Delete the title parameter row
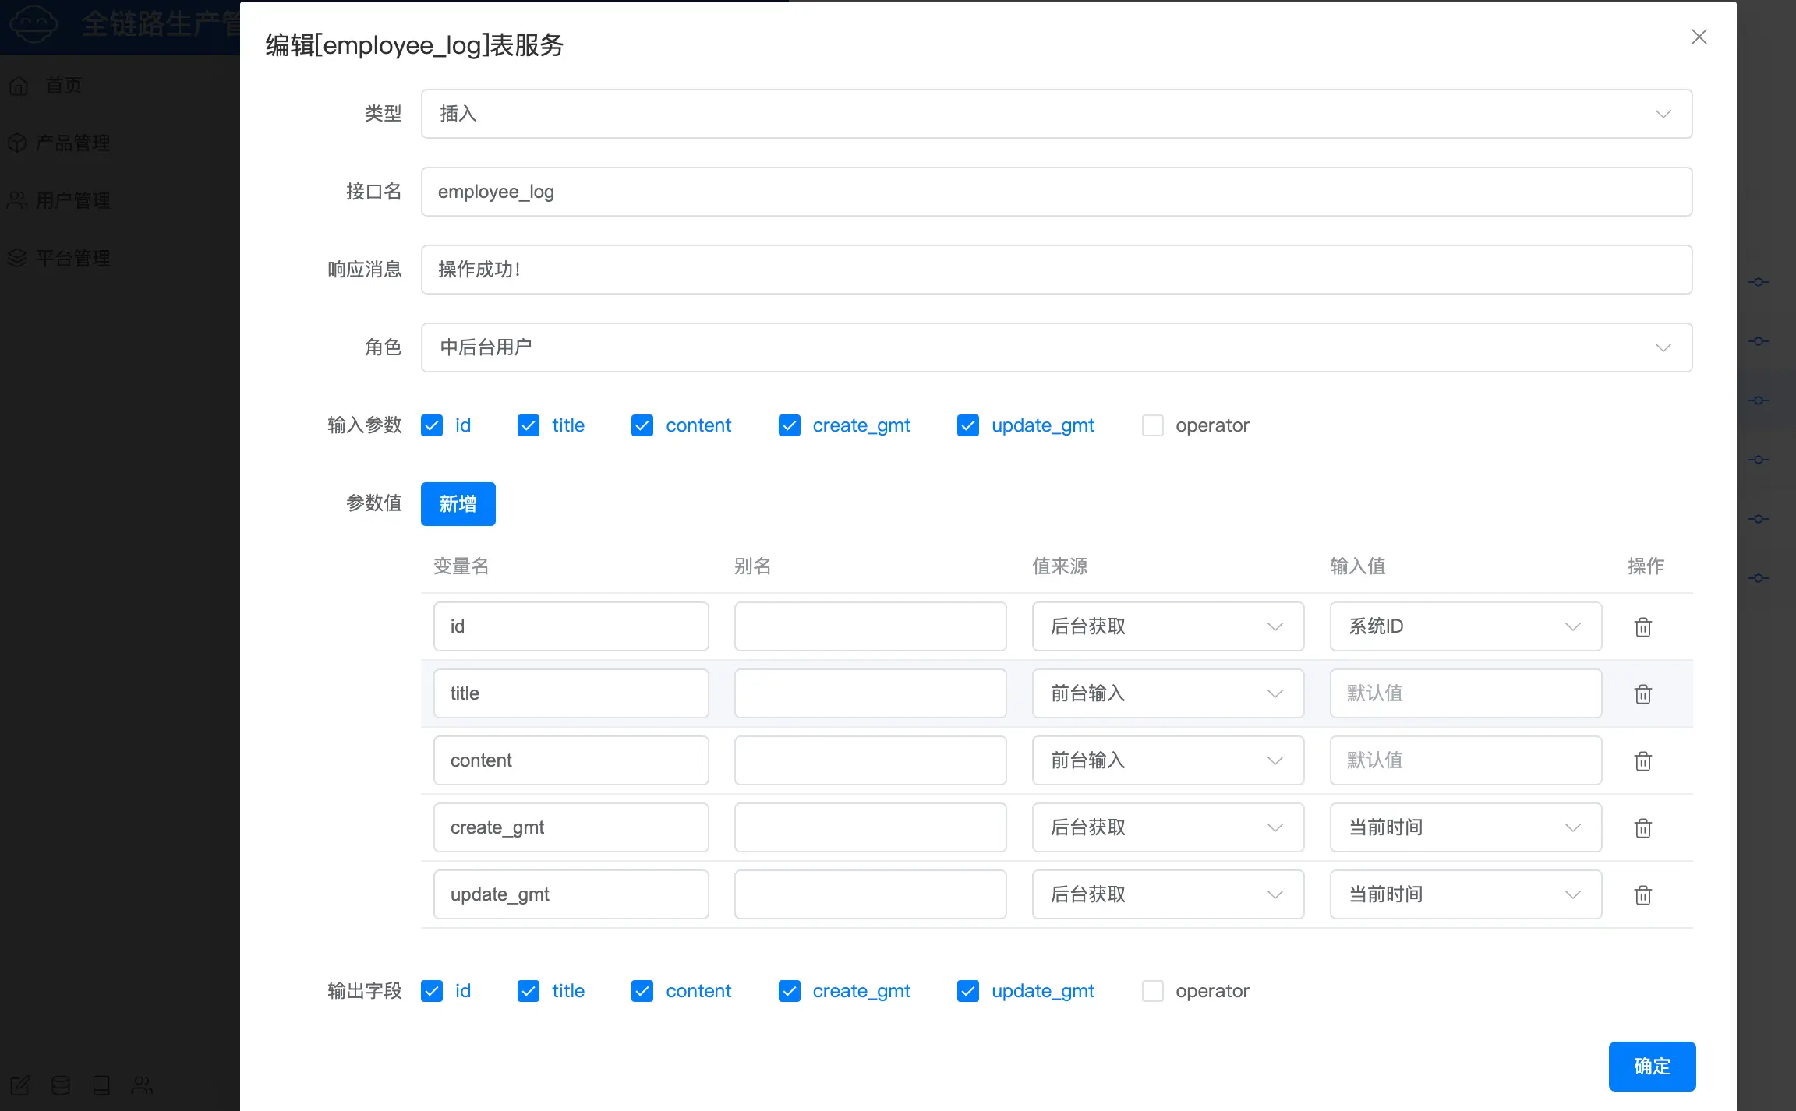Viewport: 1796px width, 1111px height. 1642,694
